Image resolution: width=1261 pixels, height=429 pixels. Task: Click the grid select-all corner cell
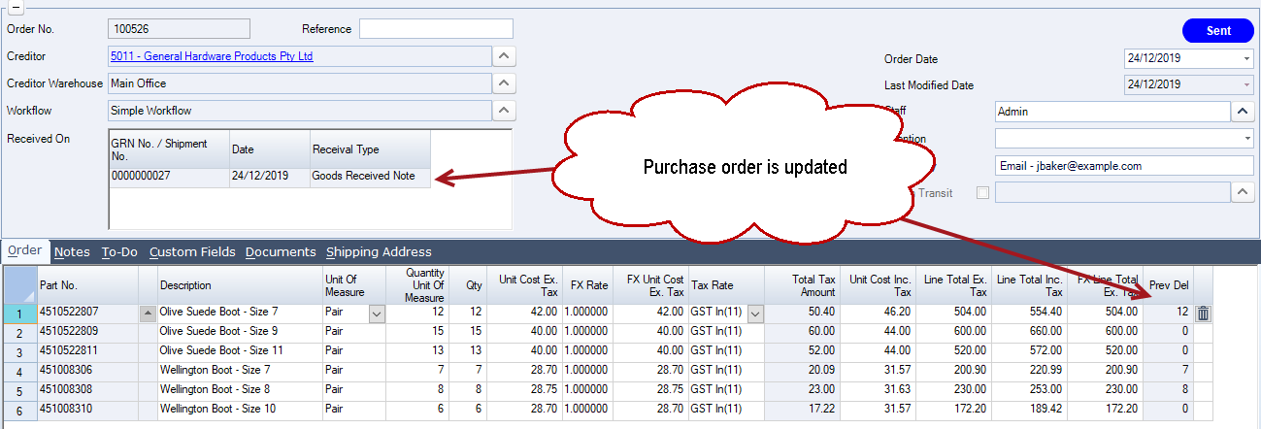(19, 284)
